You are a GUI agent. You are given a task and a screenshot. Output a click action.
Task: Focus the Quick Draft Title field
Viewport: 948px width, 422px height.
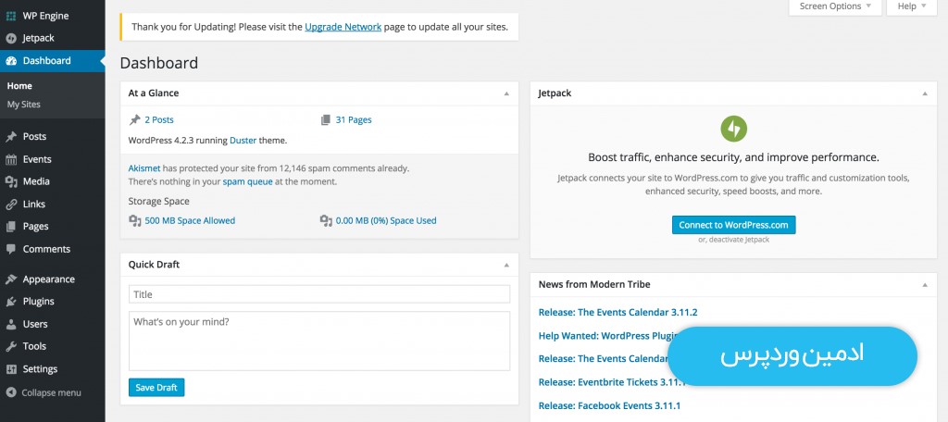[319, 294]
